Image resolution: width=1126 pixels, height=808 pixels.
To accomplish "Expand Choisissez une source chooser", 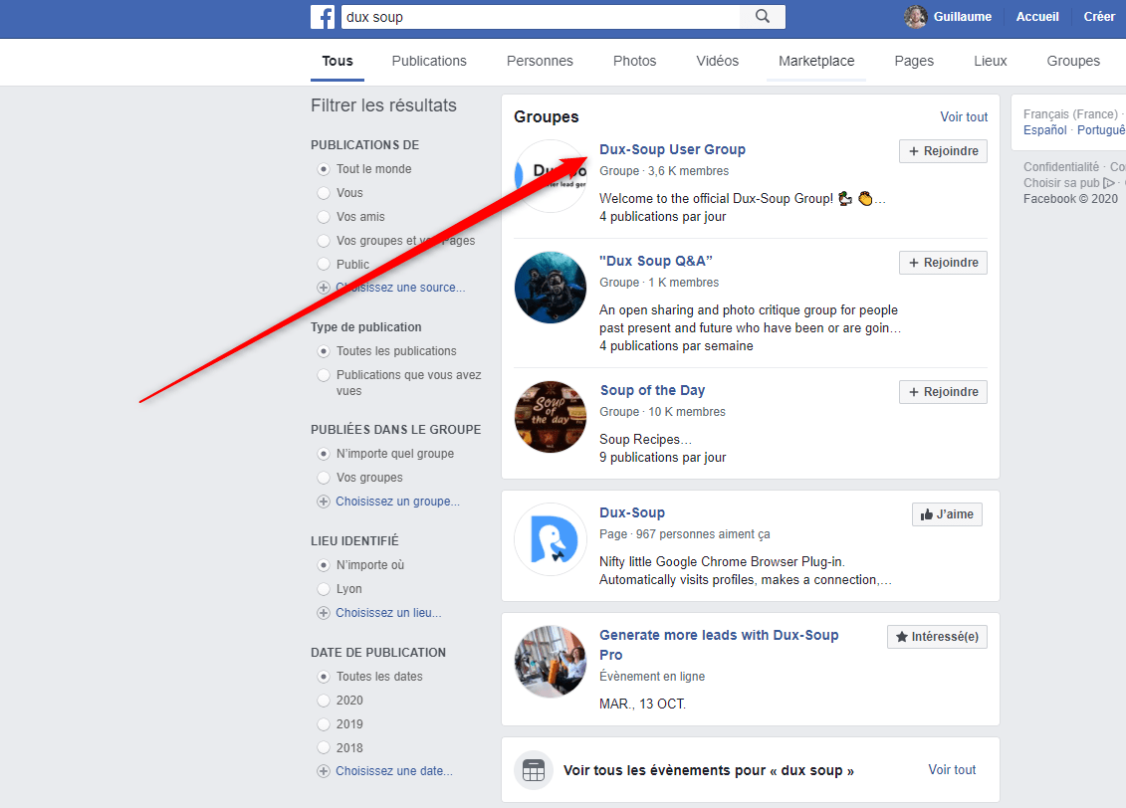I will point(400,287).
